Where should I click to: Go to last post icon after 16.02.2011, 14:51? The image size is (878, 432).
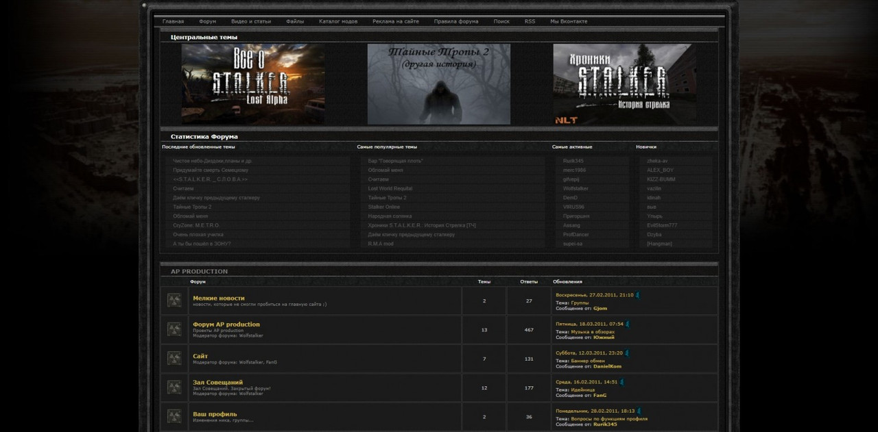click(622, 382)
